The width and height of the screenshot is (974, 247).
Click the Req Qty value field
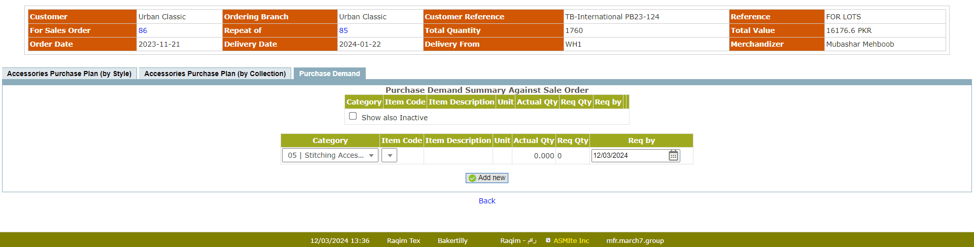click(572, 156)
